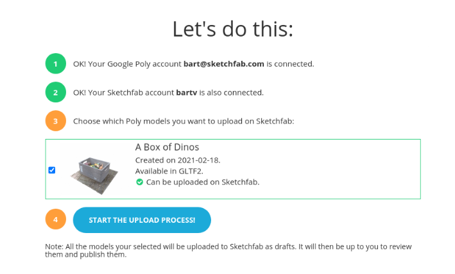Click the note about drafts text
Viewport: 455px width, 274px height.
pyautogui.click(x=228, y=250)
